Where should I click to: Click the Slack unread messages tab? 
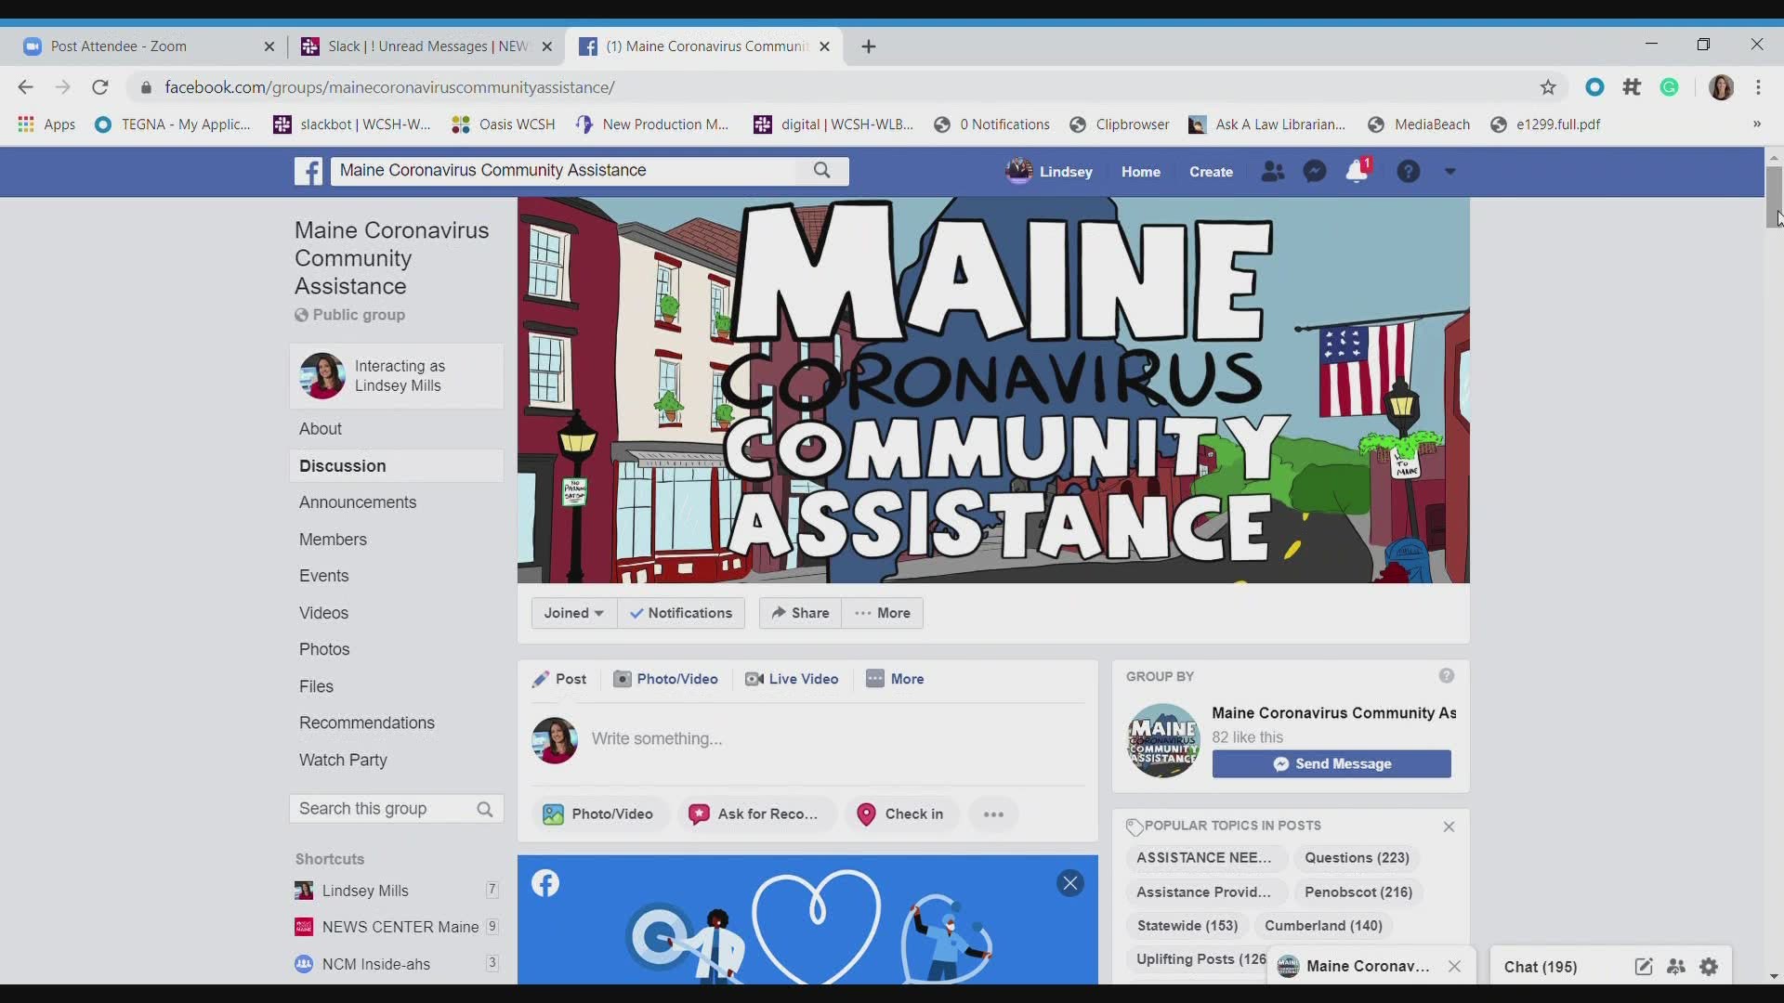click(x=426, y=46)
